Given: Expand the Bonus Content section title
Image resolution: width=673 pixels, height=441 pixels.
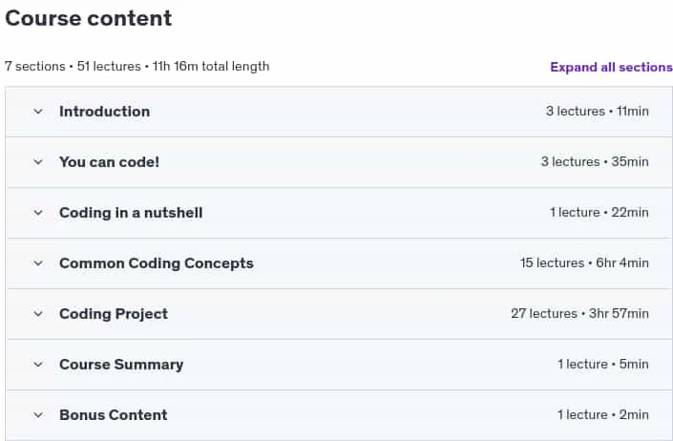Looking at the screenshot, I should pos(114,415).
